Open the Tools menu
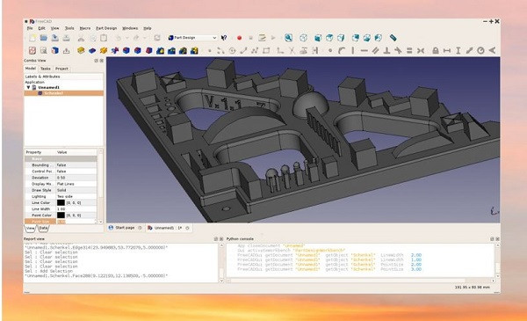The image size is (527, 321). pos(69,28)
